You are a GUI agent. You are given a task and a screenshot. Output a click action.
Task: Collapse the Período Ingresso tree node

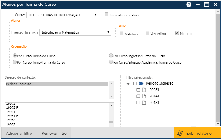coord(128,84)
